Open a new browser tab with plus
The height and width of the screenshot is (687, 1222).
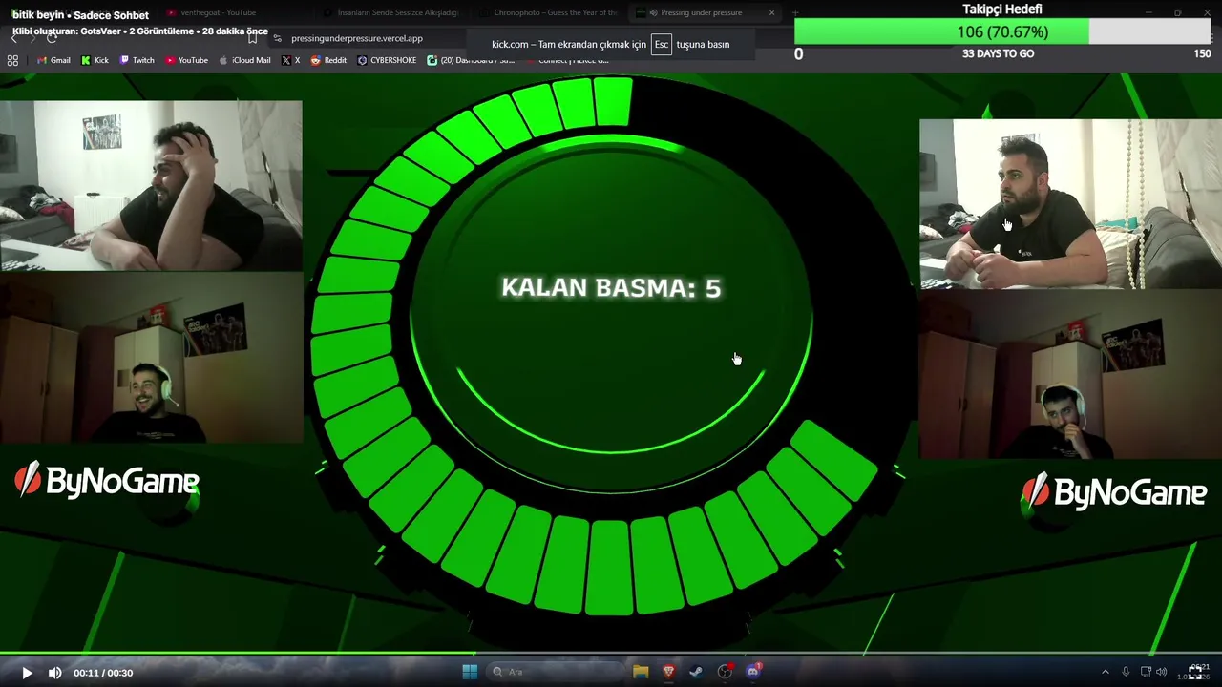(795, 12)
